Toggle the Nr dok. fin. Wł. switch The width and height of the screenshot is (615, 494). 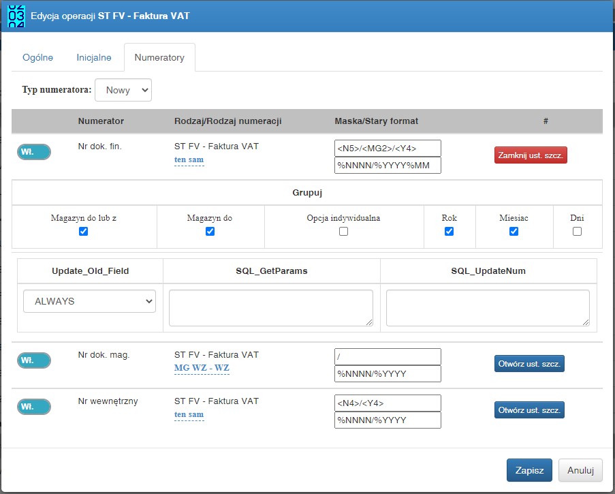(34, 152)
